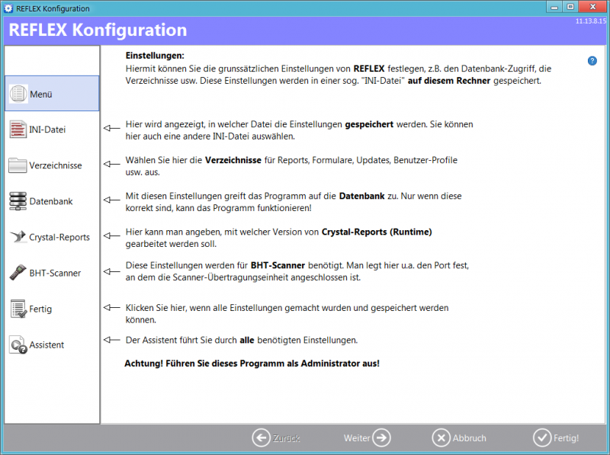Click the REFLEX gear icon in title bar
Viewport: 610px width, 455px height.
coord(8,8)
